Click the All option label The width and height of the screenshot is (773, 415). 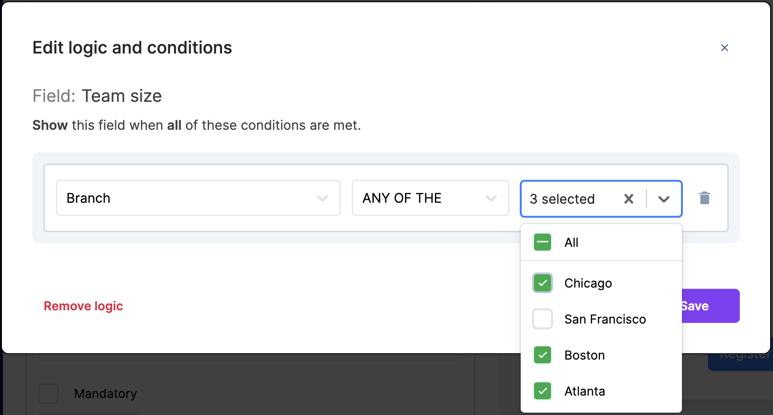571,243
